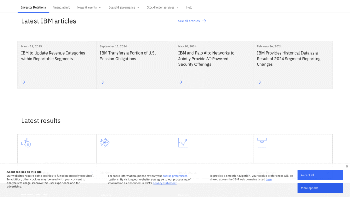Open the Stockholder services dropdown
Viewport: 350px width, 197px height.
point(163,7)
